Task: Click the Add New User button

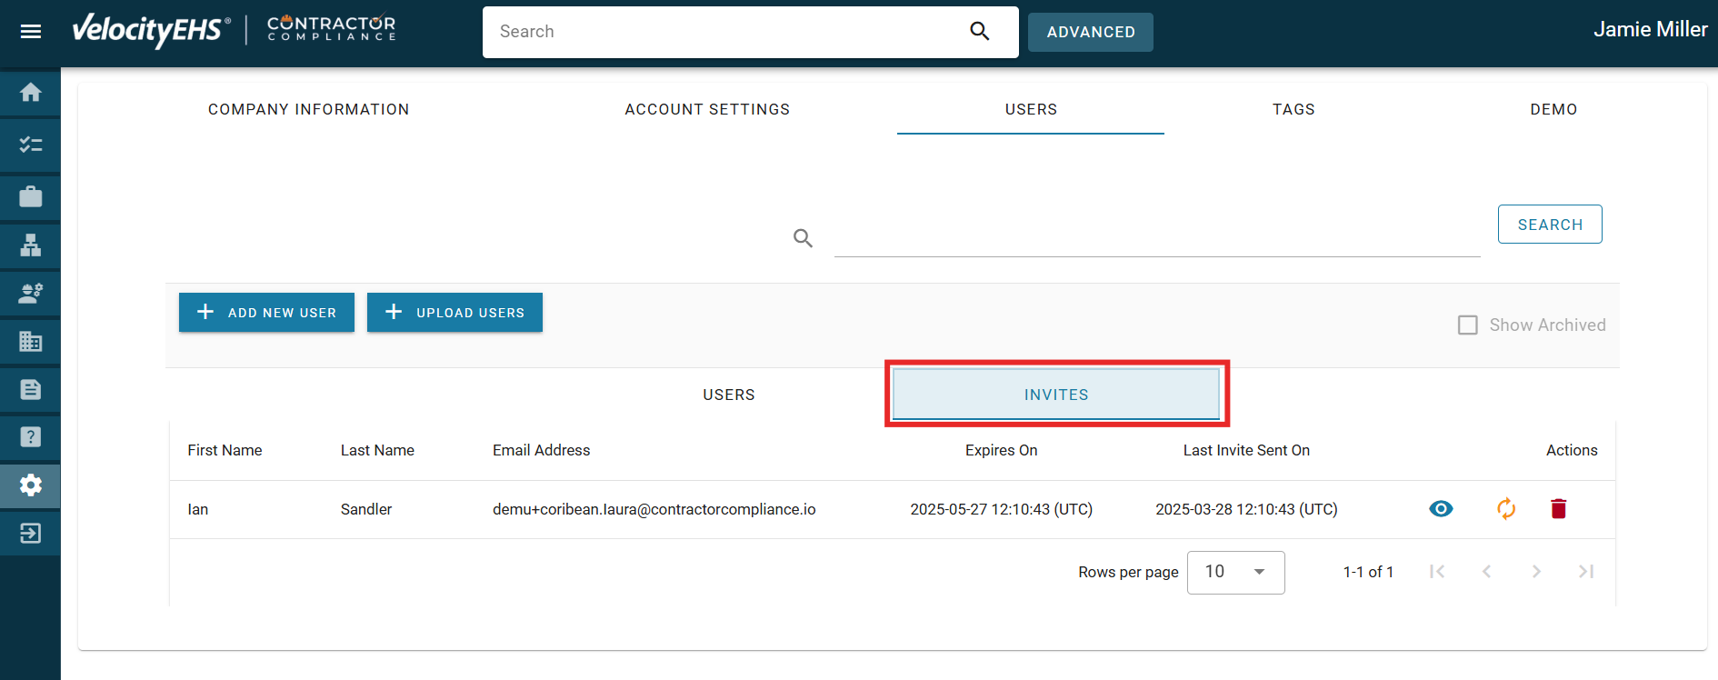Action: click(266, 313)
